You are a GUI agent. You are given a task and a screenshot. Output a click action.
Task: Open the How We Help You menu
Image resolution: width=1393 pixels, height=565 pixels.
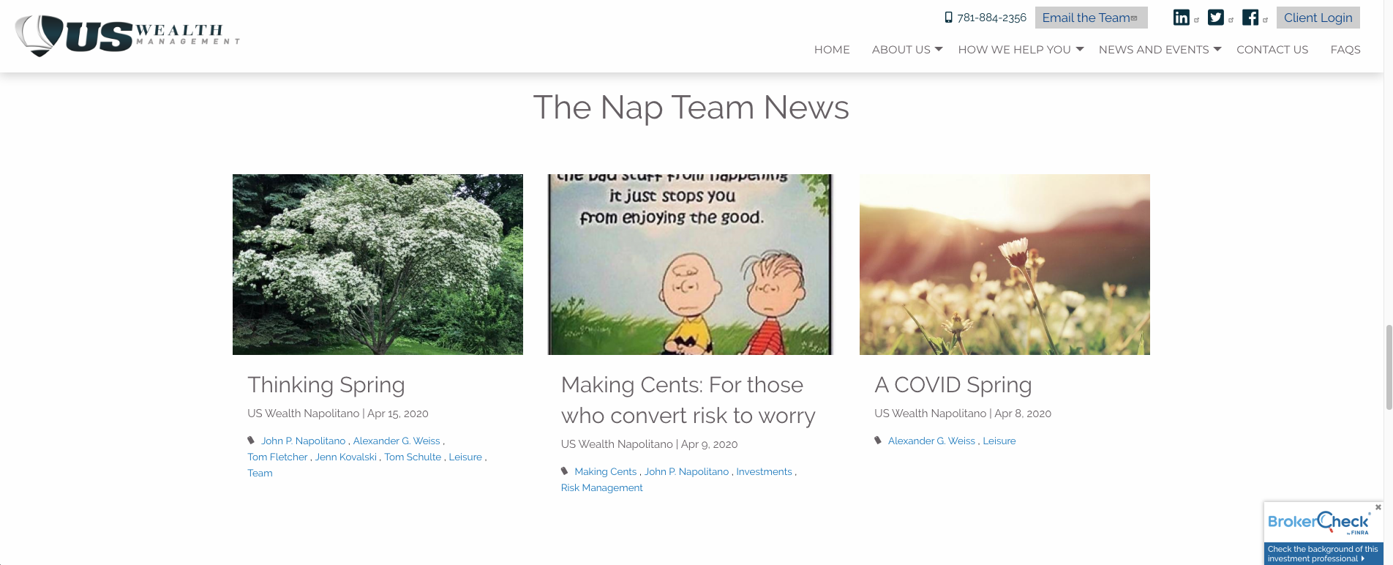point(1015,50)
